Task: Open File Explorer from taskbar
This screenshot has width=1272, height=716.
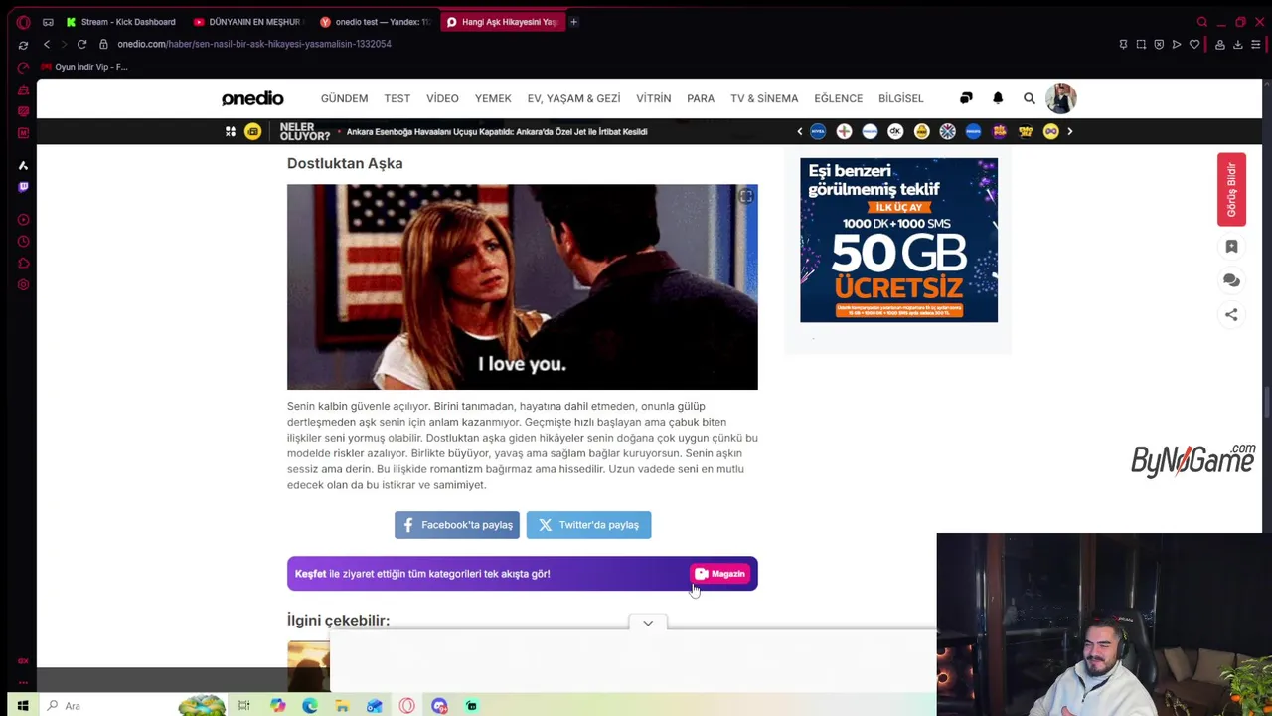Action: click(342, 706)
